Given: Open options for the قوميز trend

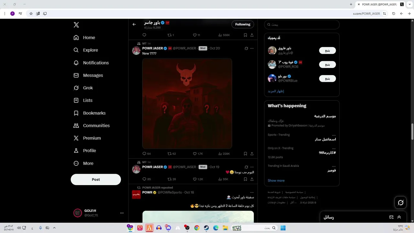Looking at the screenshot, I should click(x=334, y=166).
